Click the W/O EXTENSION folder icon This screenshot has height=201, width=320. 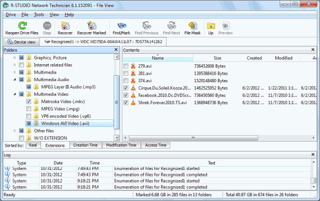coord(29,138)
